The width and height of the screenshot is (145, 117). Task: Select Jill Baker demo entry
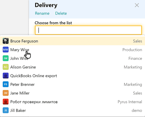pos(72,110)
